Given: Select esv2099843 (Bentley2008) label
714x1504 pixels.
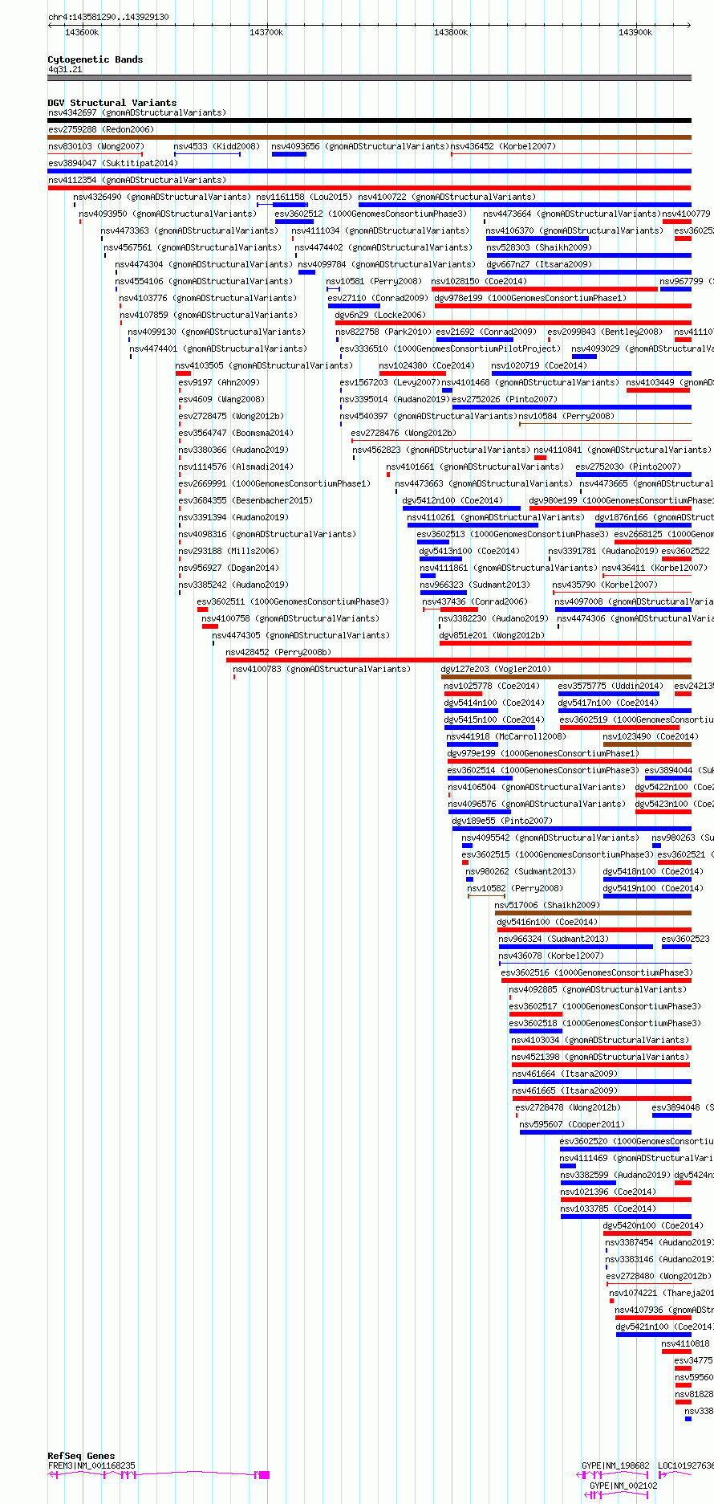Looking at the screenshot, I should (x=605, y=332).
